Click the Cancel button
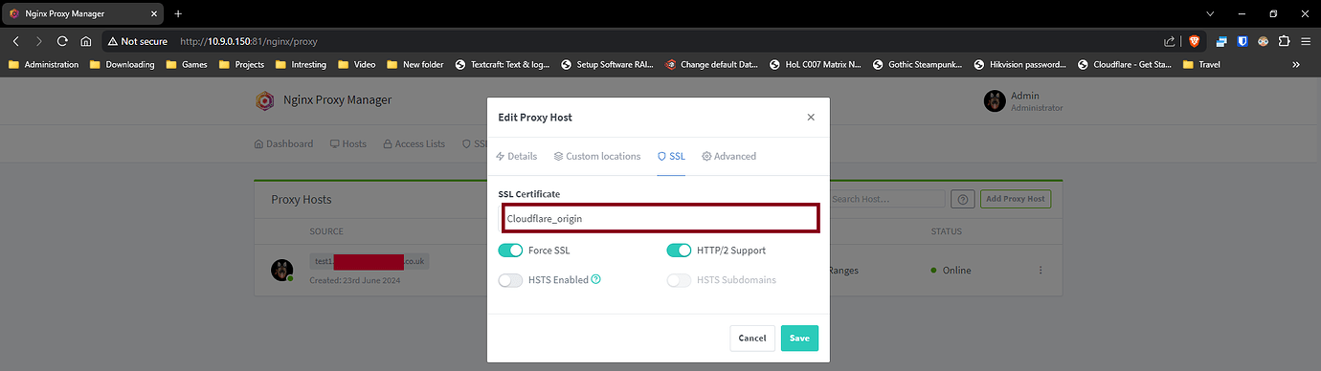 [752, 338]
